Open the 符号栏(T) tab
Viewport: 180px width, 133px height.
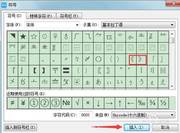pyautogui.click(x=69, y=16)
